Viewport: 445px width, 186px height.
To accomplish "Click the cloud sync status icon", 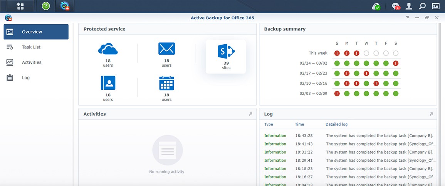I will pyautogui.click(x=376, y=6).
